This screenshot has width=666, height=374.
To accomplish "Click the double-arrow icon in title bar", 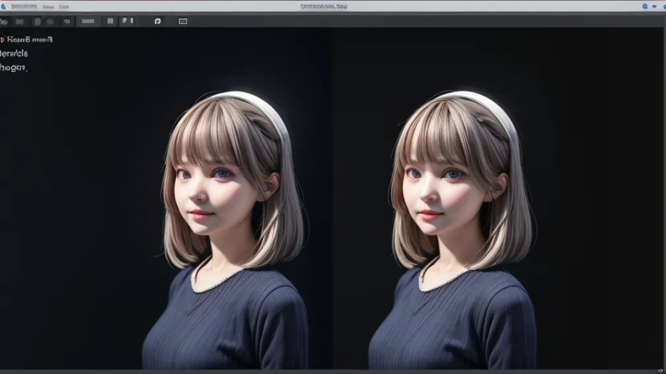I will [x=655, y=7].
